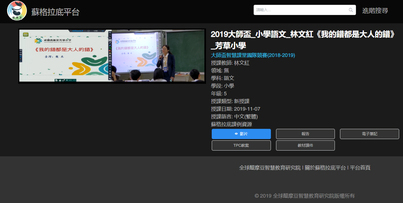Open the 關於蘇格拉底平台 footer link
The width and height of the screenshot is (403, 203).
click(325, 168)
